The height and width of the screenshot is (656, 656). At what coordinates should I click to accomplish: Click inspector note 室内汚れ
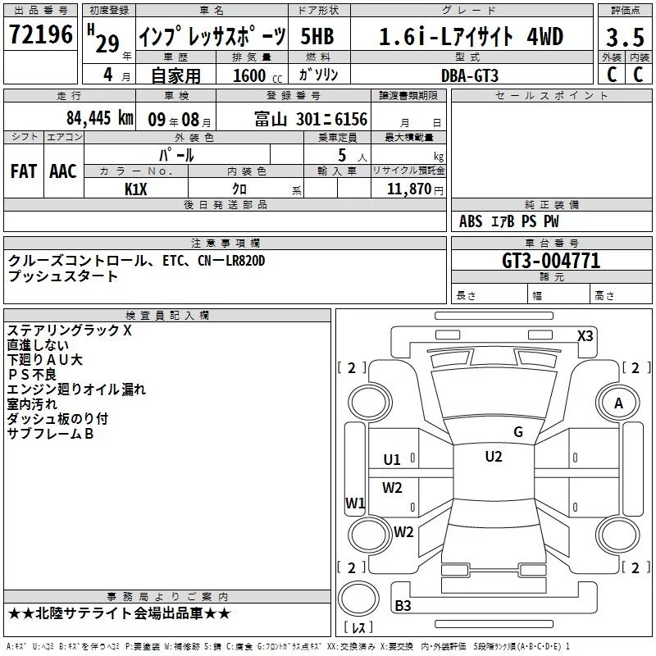[32, 404]
